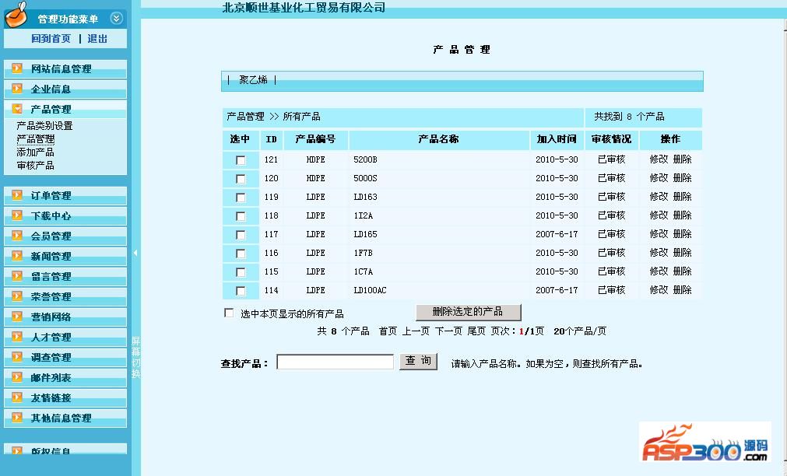The height and width of the screenshot is (476, 787).
Task: Click the 回到首页 link
Action: click(51, 39)
